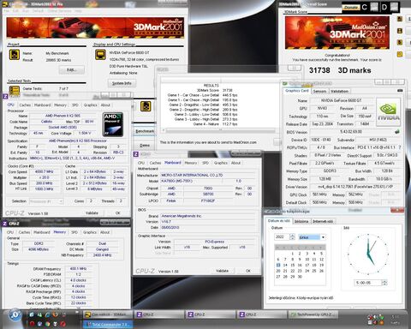The height and width of the screenshot is (329, 411).
Task: Click the yellow icon above the Benchmark button
Action: click(x=146, y=106)
